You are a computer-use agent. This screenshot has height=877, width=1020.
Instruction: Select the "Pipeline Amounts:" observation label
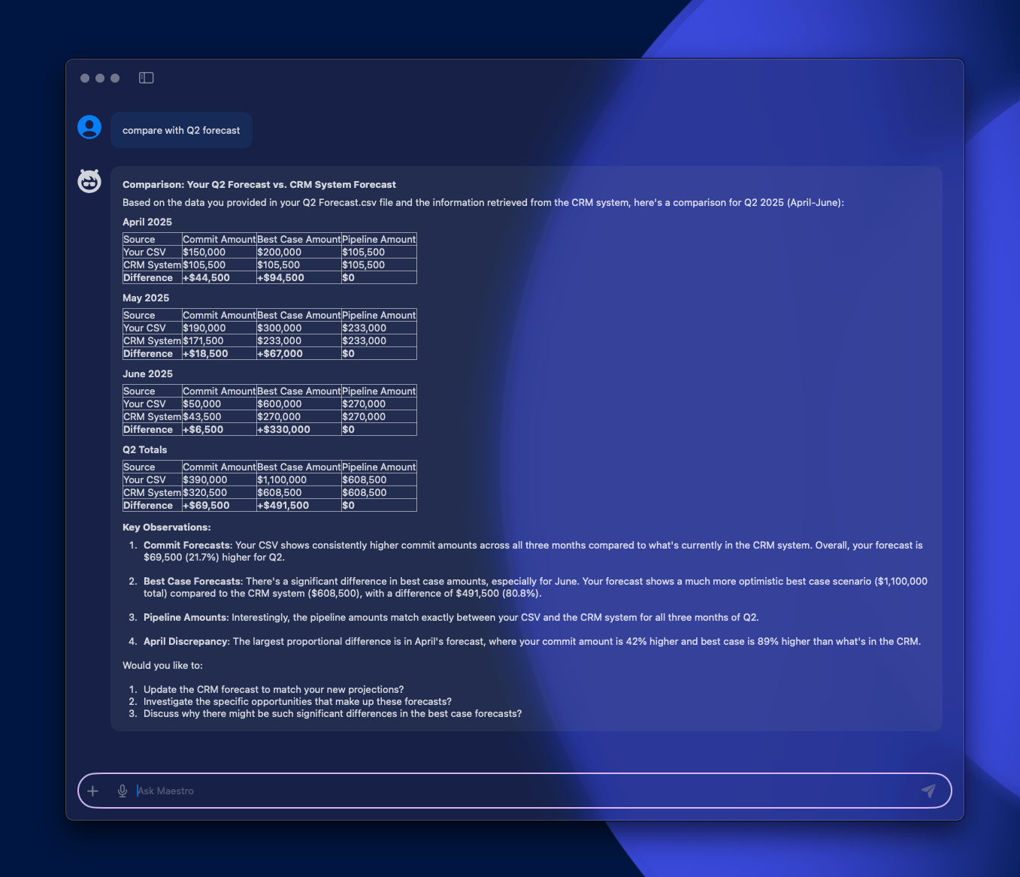tap(186, 617)
